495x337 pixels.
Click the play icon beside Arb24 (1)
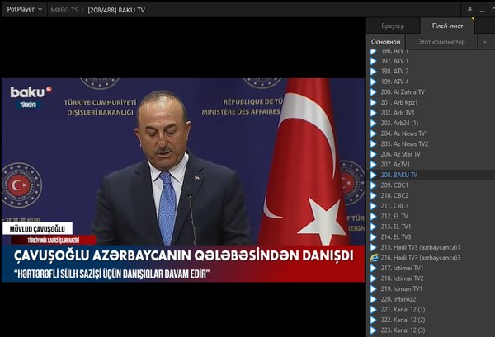point(373,123)
